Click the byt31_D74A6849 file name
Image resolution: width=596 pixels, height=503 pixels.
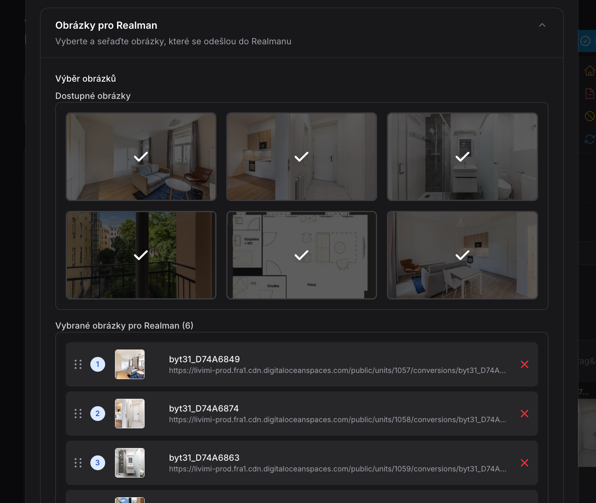click(205, 359)
